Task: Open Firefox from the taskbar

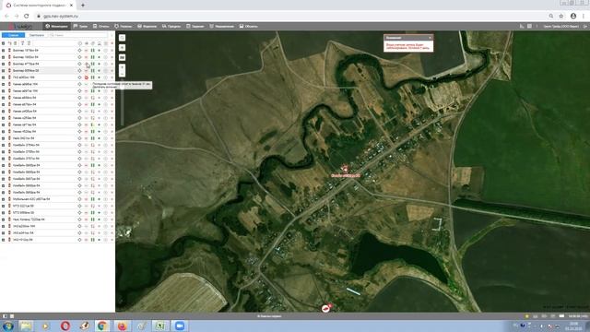Action: pos(122,326)
